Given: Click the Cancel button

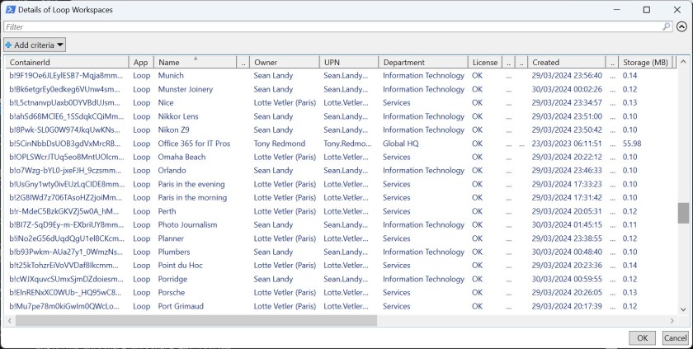Looking at the screenshot, I should click(x=676, y=338).
